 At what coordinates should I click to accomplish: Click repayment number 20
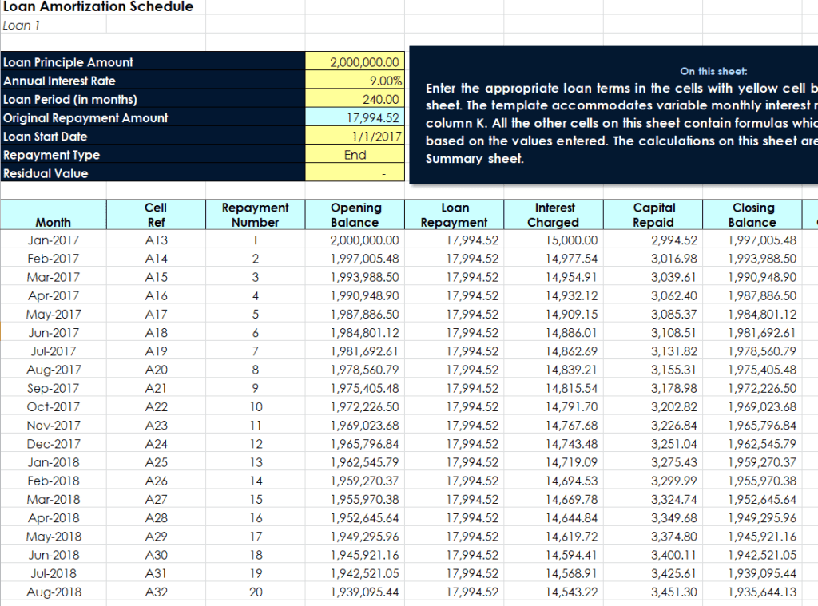click(256, 592)
